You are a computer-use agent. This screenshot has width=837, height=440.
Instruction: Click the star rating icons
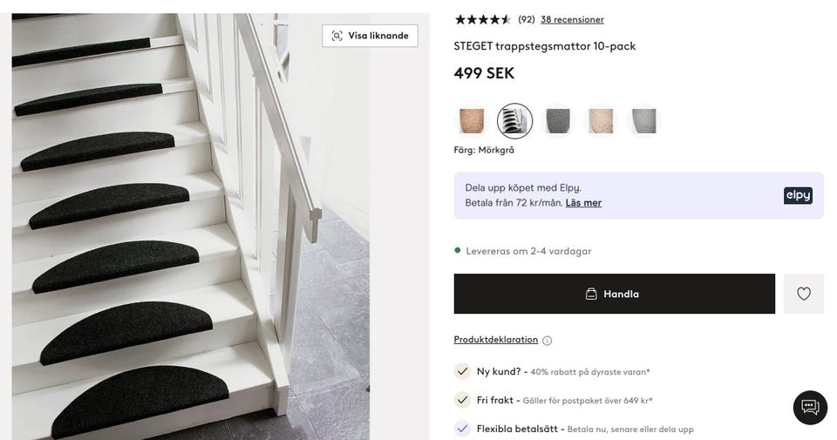482,19
